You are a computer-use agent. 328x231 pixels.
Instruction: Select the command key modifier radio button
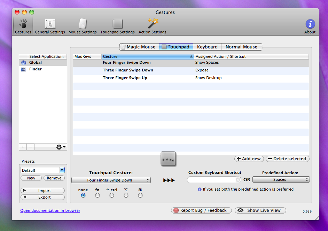click(140, 195)
